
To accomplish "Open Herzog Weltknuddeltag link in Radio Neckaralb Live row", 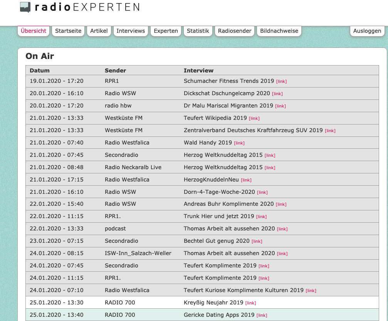I will point(270,168).
